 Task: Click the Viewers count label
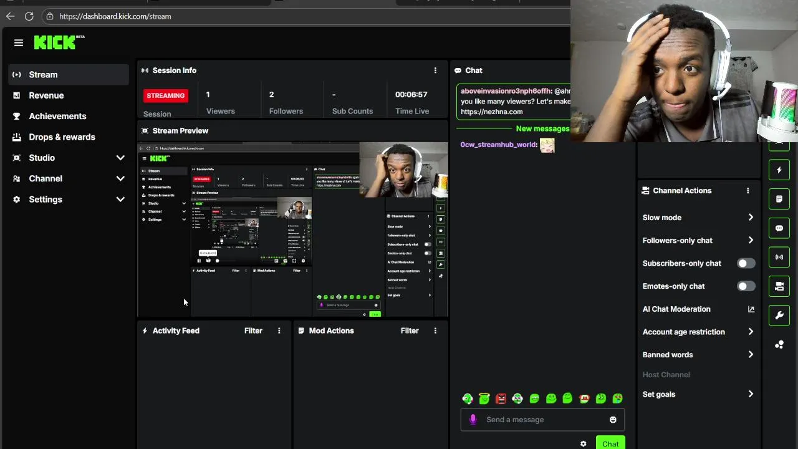[x=221, y=111]
